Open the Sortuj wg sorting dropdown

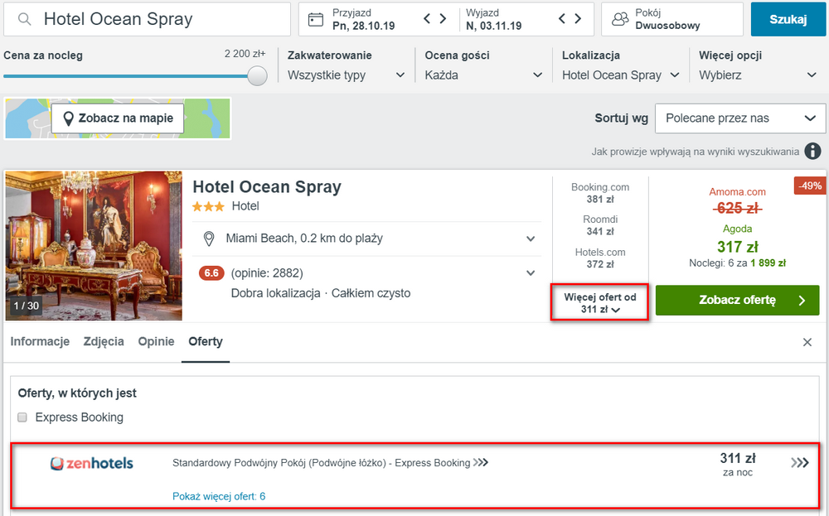click(x=740, y=118)
